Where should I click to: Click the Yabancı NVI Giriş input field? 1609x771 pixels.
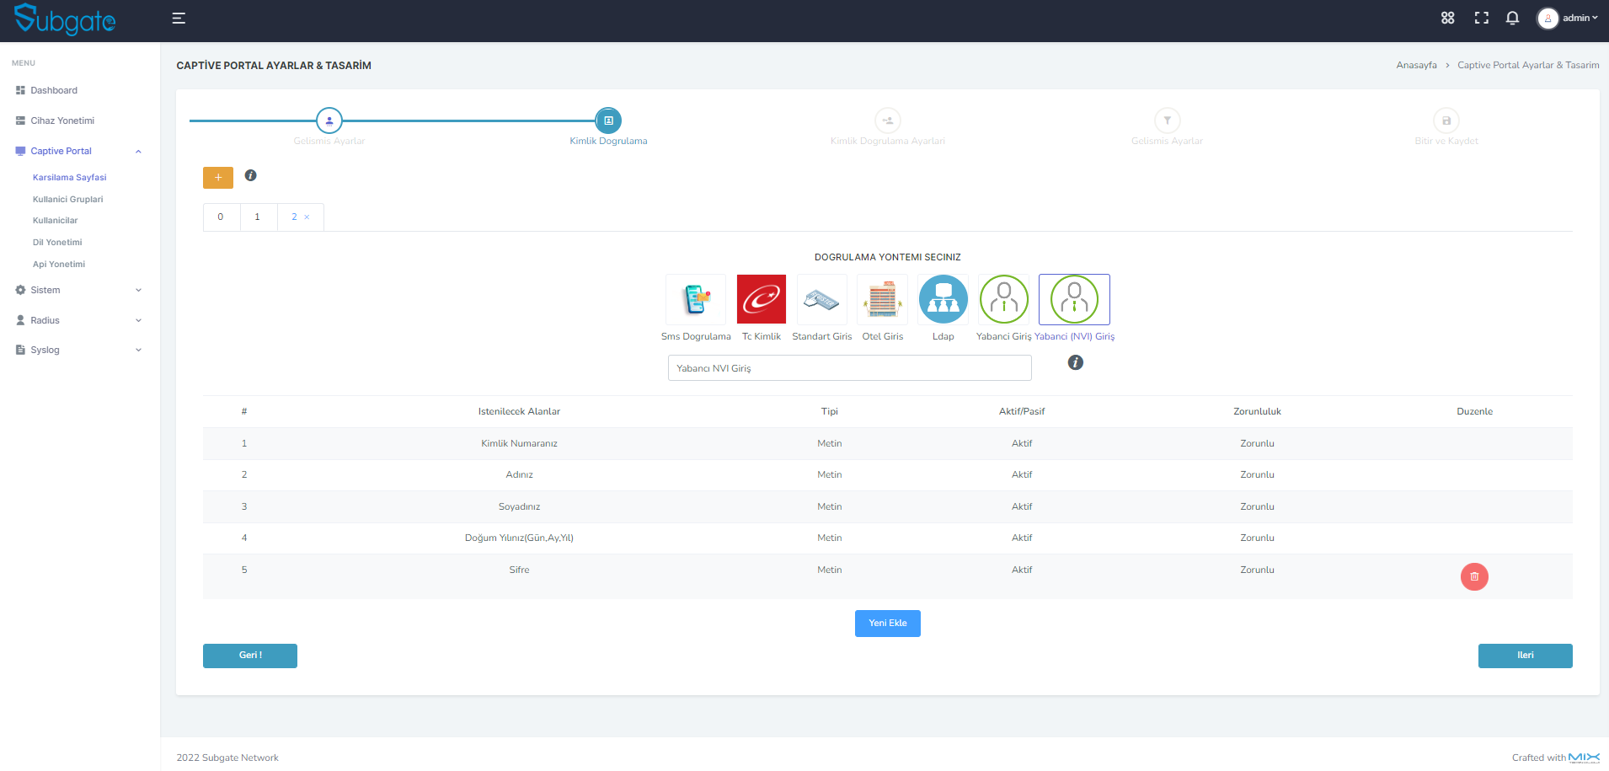pyautogui.click(x=849, y=367)
